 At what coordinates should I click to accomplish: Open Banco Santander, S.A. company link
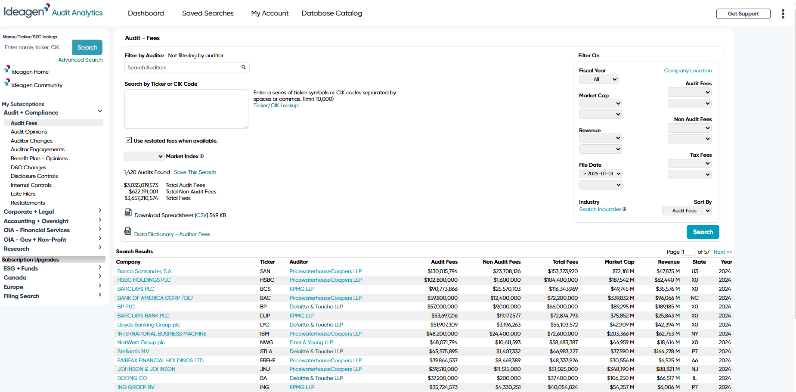[x=145, y=271]
